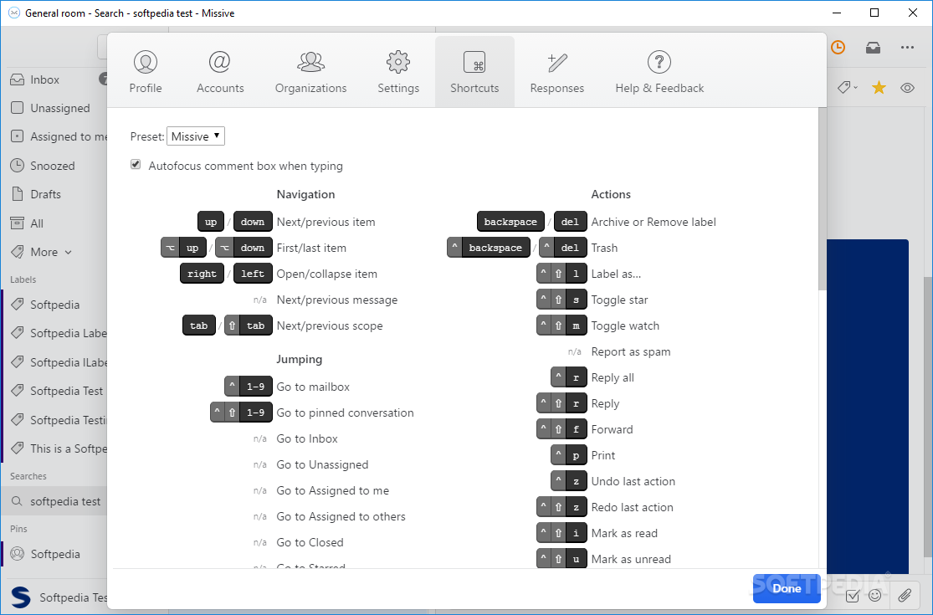Open Unassigned mailbox
Viewport: 933px width, 615px height.
point(54,108)
